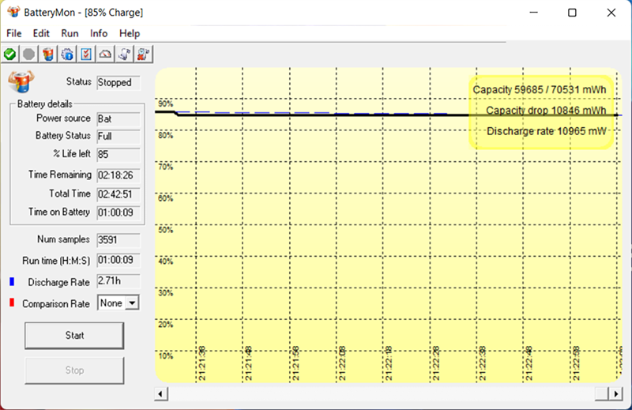Click the Battery details group label
Screen dimensions: 632x410
pos(45,104)
